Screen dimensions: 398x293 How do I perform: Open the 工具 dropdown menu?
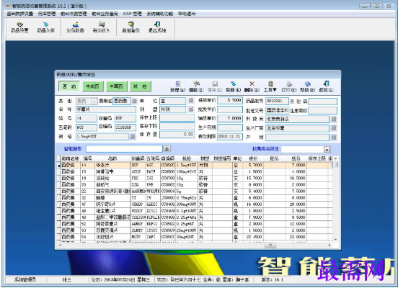click(x=270, y=86)
